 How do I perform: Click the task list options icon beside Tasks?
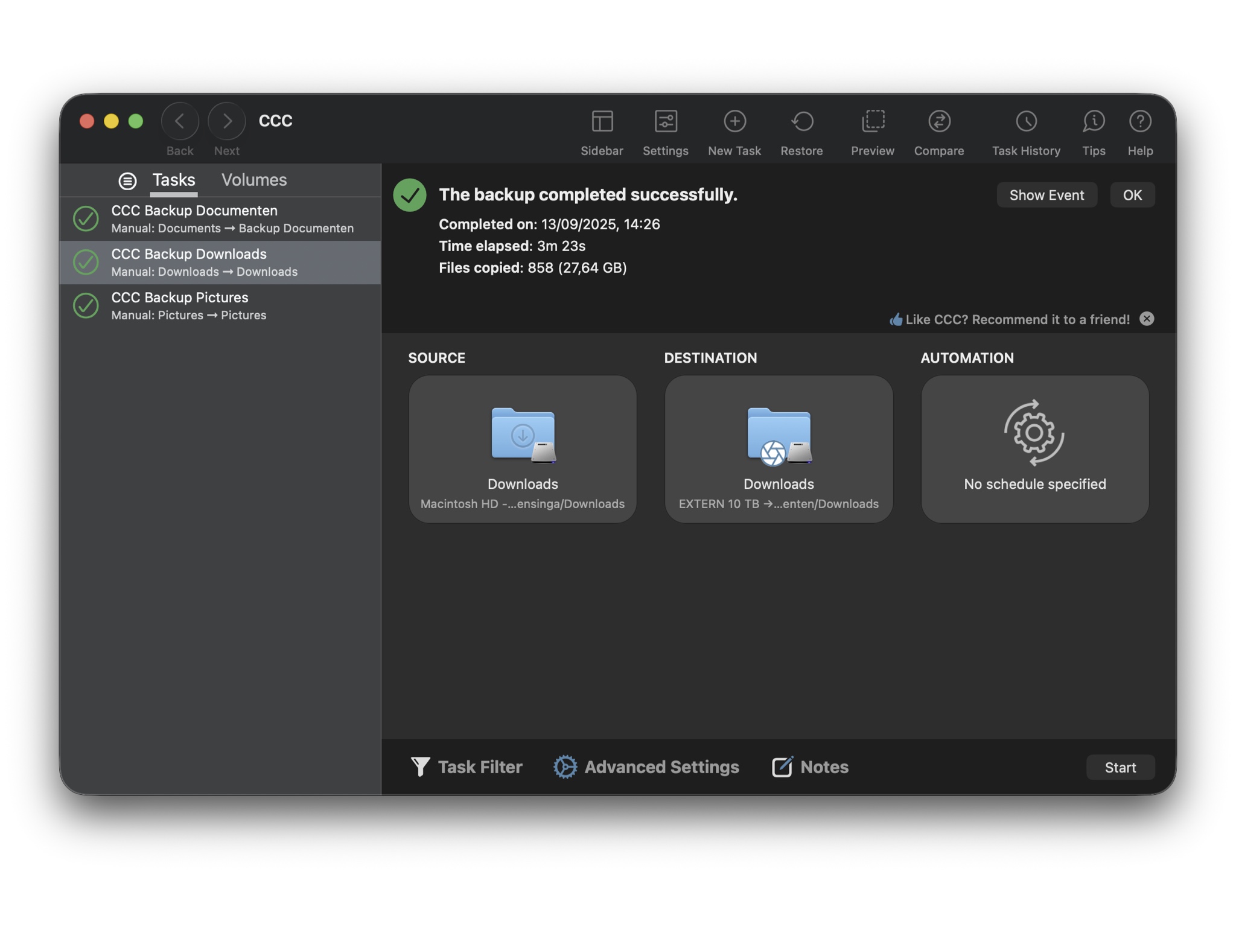(x=127, y=180)
